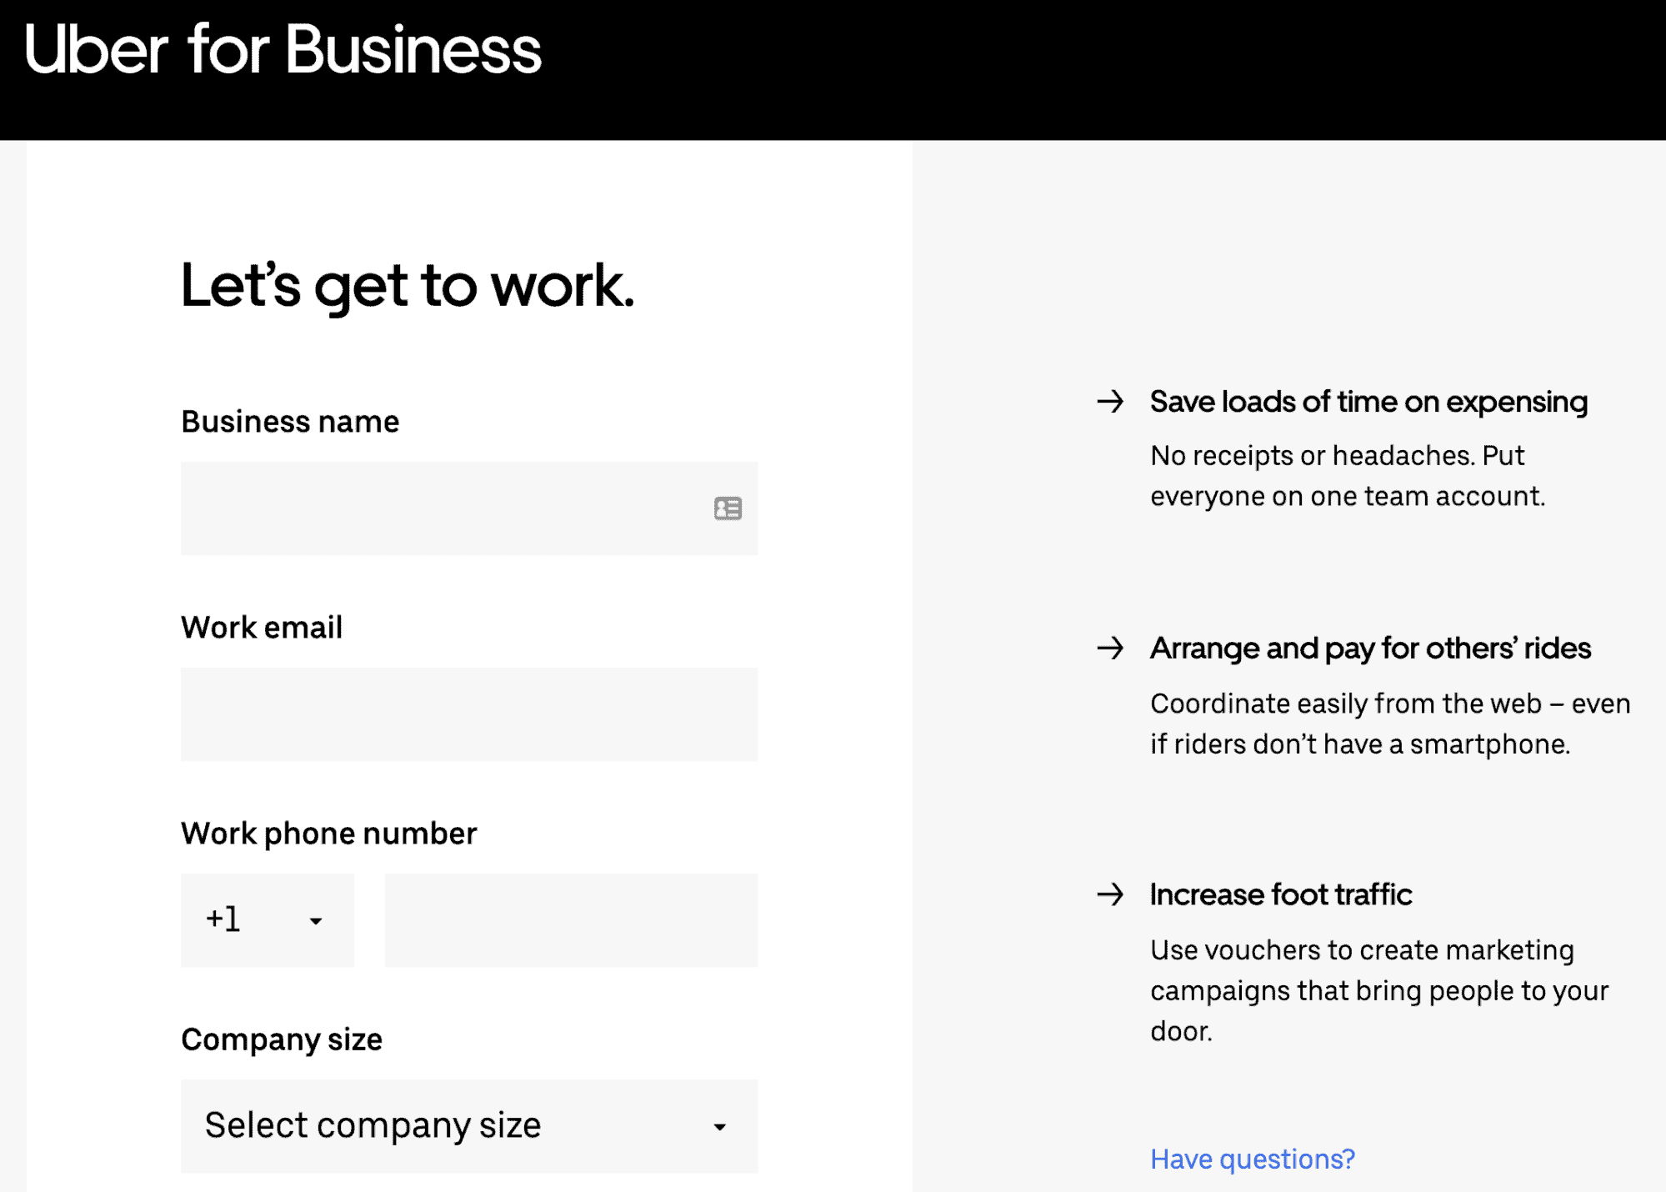Viewport: 1666px width, 1192px height.
Task: Click the caret arrow next to +1
Action: click(x=316, y=921)
